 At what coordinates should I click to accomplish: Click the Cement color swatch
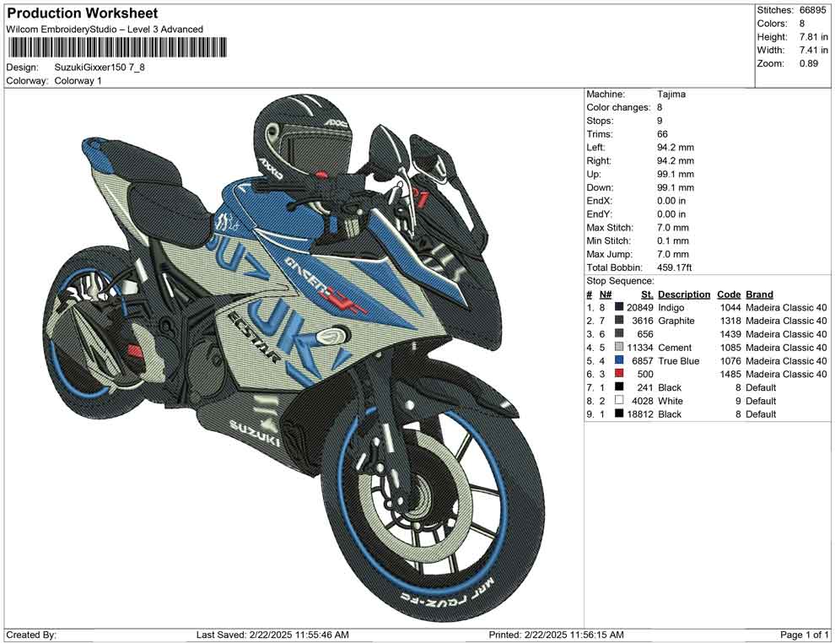click(619, 347)
